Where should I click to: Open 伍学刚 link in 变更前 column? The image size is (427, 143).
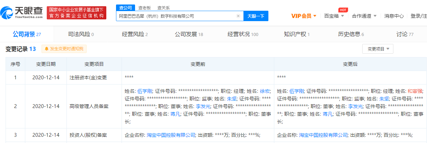[145, 91]
